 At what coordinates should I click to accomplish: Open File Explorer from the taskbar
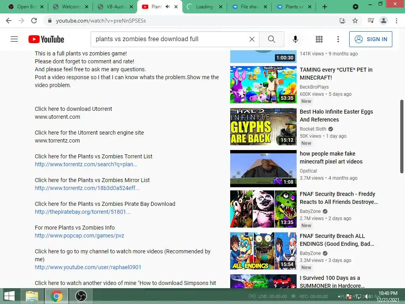click(32, 296)
